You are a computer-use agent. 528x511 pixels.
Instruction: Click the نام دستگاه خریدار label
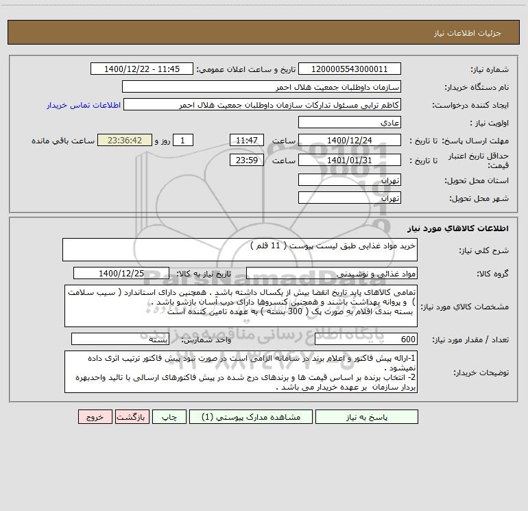coord(477,88)
